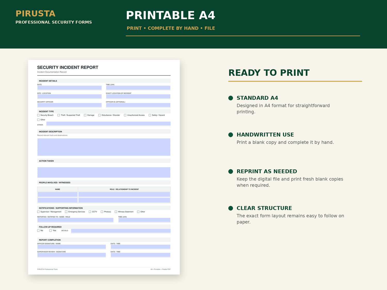387x290 pixels.
Task: Click the PIRUSTA brand name in header
Action: [x=35, y=14]
